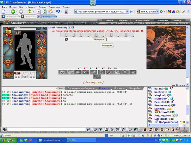Click the info icon next to Good morning [8]

click(73, 27)
